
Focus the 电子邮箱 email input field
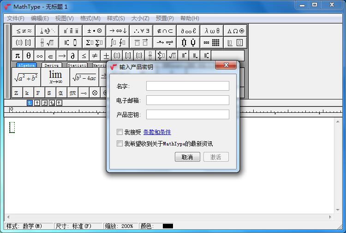pos(188,100)
